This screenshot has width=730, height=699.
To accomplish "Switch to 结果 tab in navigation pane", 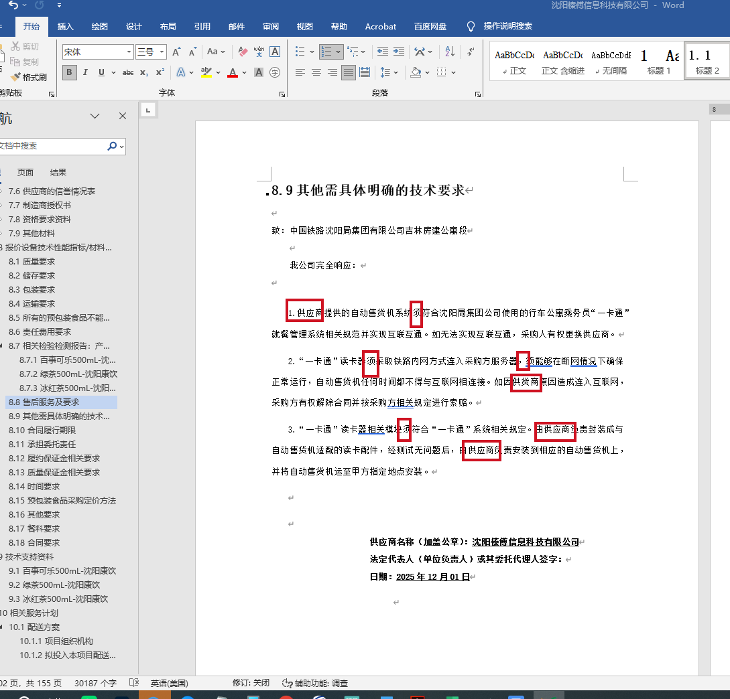I will pyautogui.click(x=58, y=173).
